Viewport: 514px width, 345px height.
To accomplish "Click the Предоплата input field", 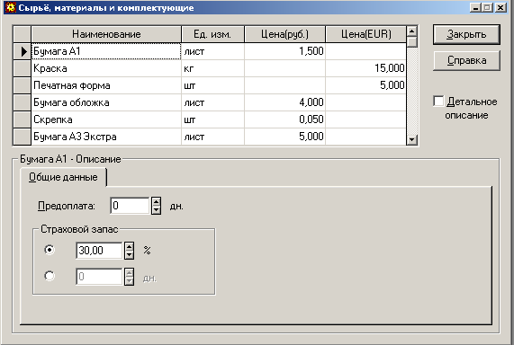I will pos(131,206).
